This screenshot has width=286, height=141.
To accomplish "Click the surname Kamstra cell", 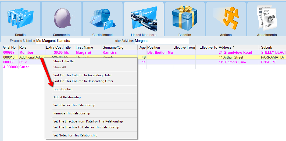I will click(120, 52).
